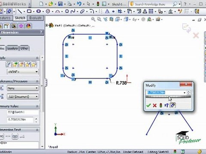The image size is (206, 154).
Task: Select the Linear Sketch Pattern tool
Action: [x=151, y=11]
